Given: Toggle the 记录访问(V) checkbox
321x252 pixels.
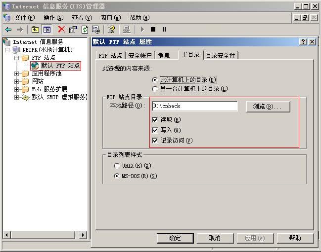Looking at the screenshot, I should pos(155,141).
